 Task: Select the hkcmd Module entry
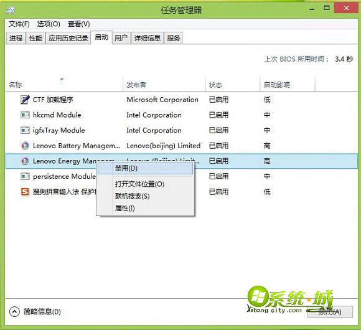pyautogui.click(x=57, y=115)
